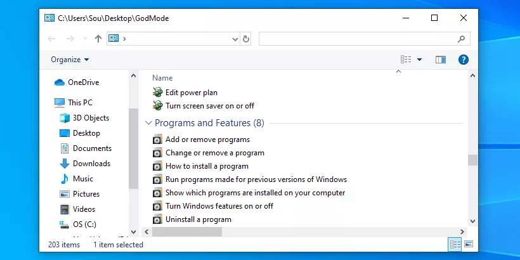
Task: Refresh the GodMode folder view
Action: [x=246, y=39]
